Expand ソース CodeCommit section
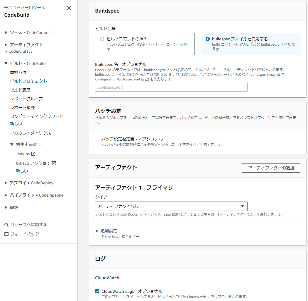The width and height of the screenshot is (308, 301). pos(6,32)
